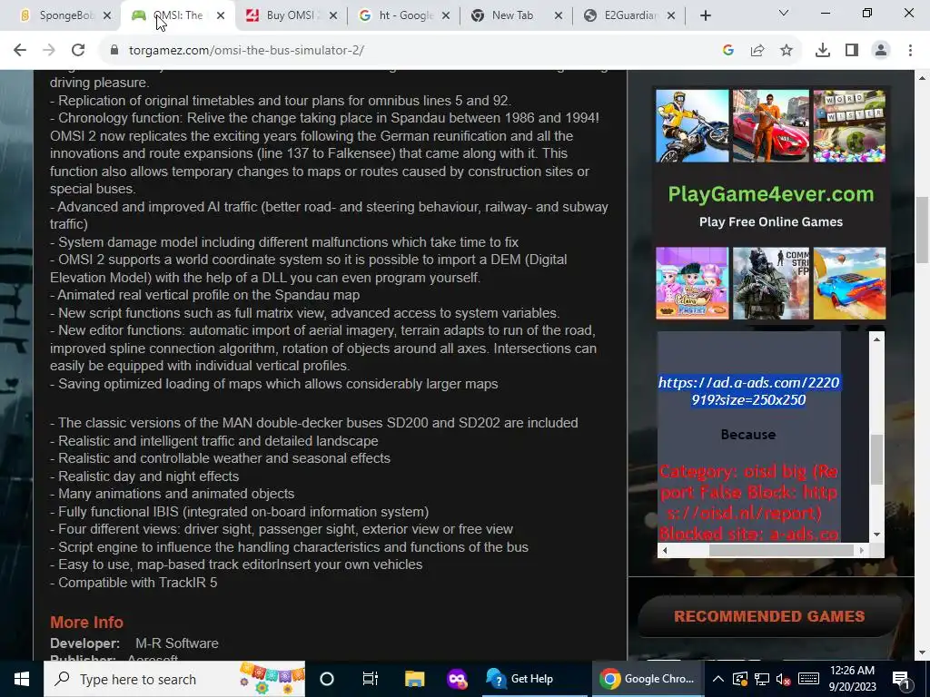
Task: Open the notification center icon
Action: point(902,679)
